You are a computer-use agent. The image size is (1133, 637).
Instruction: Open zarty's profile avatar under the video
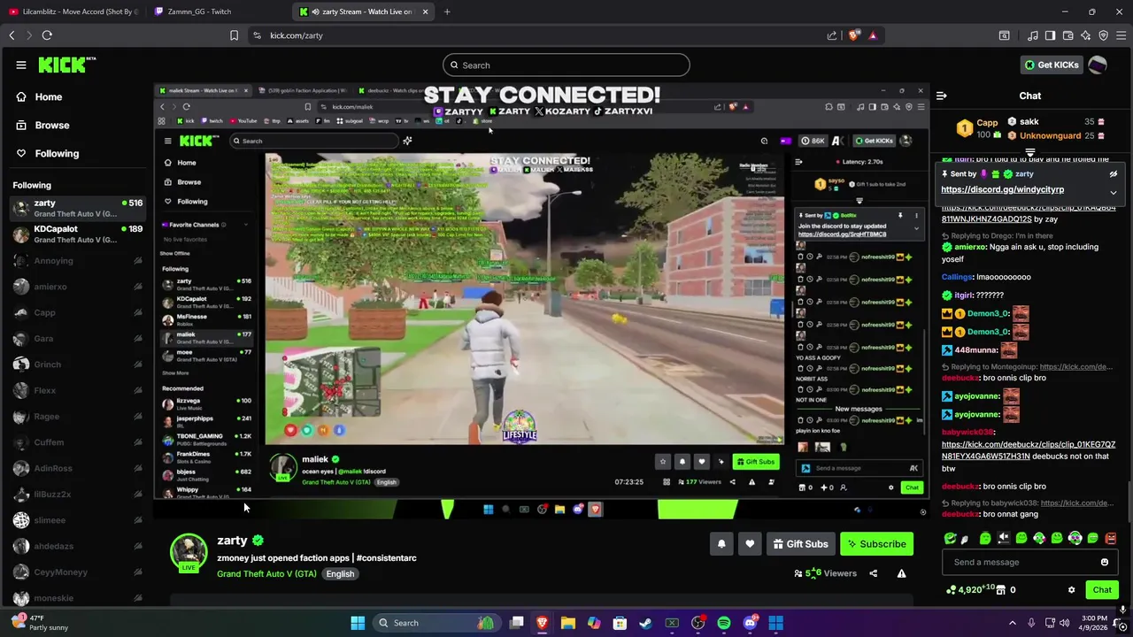click(189, 553)
